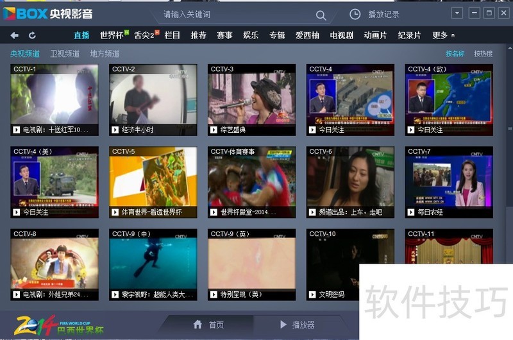513x340 pixels.
Task: Click play icon next to 综艺盛典
Action: click(x=214, y=130)
